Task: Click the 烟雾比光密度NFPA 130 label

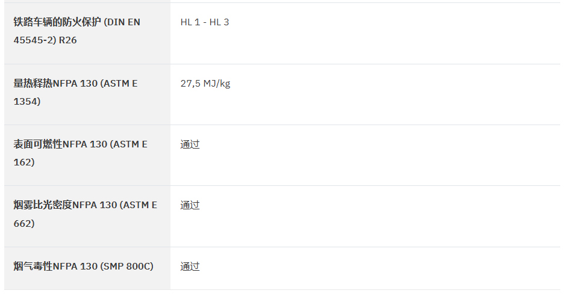Action: [65, 205]
